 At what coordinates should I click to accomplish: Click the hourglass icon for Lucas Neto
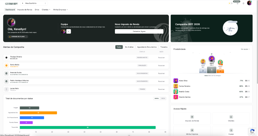[x=6, y=89]
